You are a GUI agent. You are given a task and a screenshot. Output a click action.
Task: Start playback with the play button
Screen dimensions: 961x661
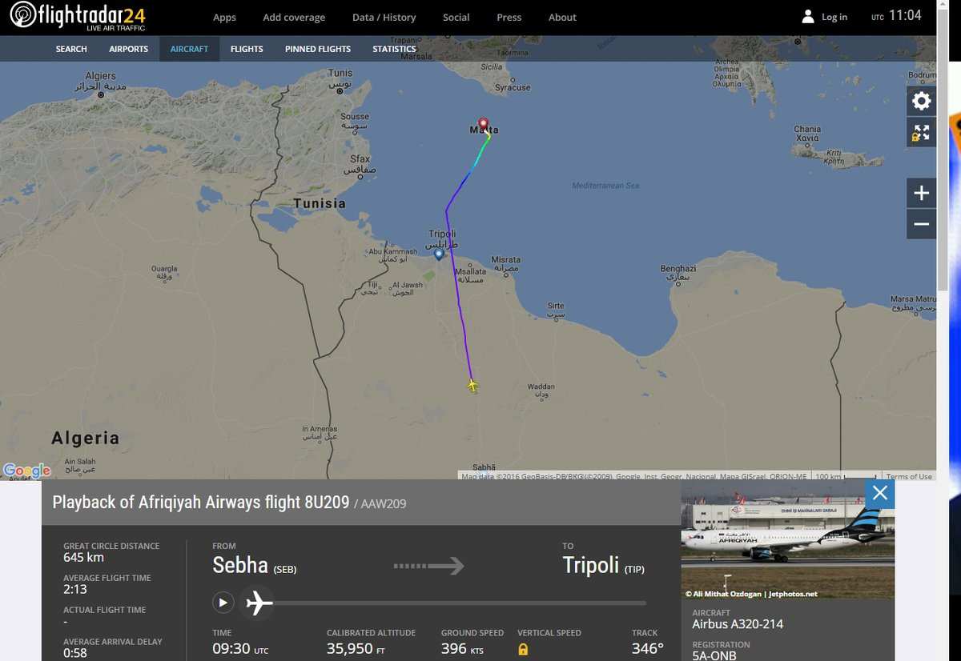click(x=223, y=603)
